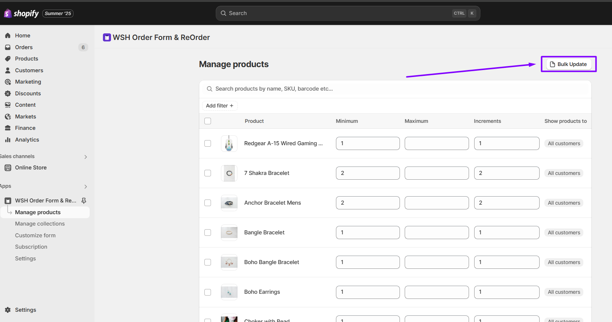This screenshot has height=322, width=612.
Task: Toggle the select-all checkbox in table header
Action: coord(208,121)
